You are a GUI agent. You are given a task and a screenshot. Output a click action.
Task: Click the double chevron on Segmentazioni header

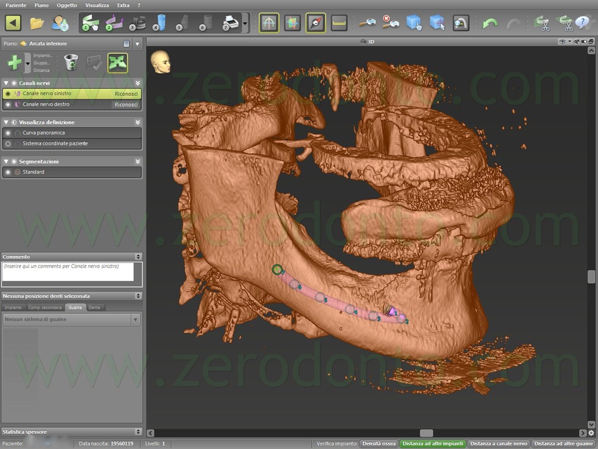138,161
